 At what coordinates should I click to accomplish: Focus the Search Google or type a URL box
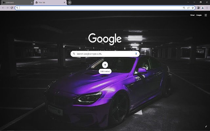[x=105, y=54]
